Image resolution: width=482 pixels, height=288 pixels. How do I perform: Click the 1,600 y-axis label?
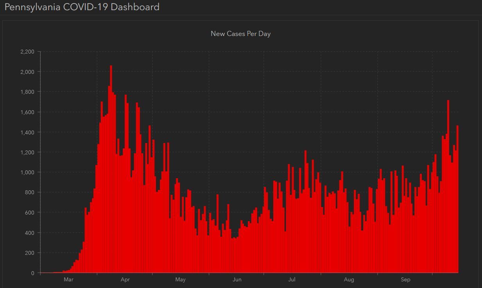[x=27, y=112]
